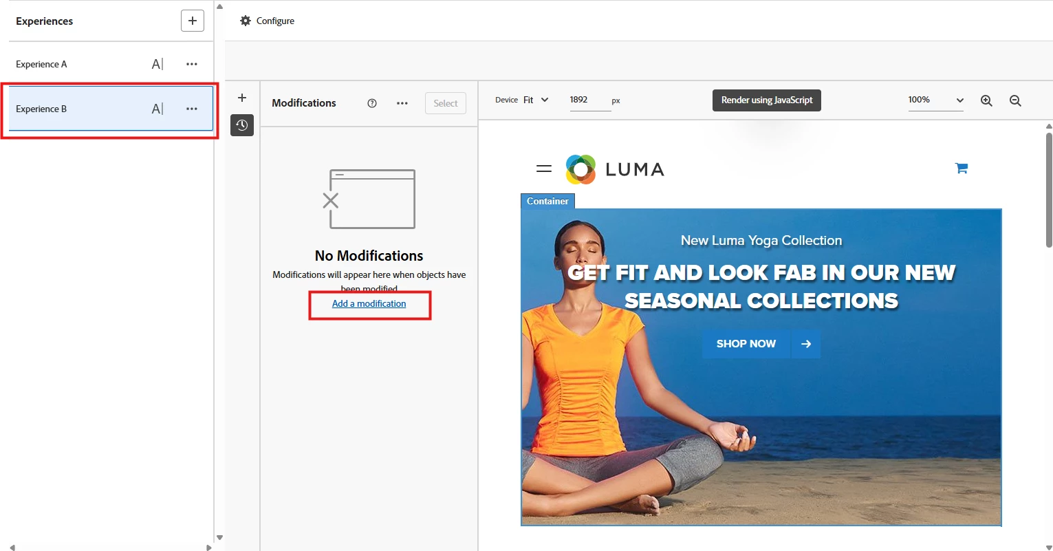Add a new experience with the plus button
The image size is (1053, 551).
coord(193,21)
